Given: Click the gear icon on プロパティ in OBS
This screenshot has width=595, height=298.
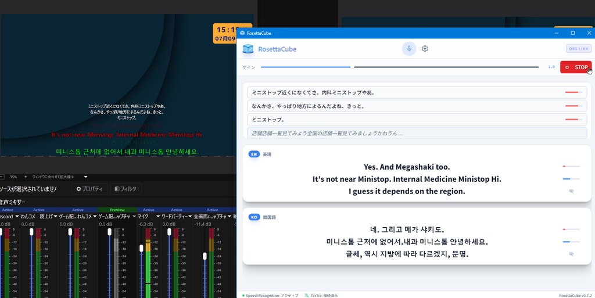Looking at the screenshot, I should pyautogui.click(x=78, y=189).
